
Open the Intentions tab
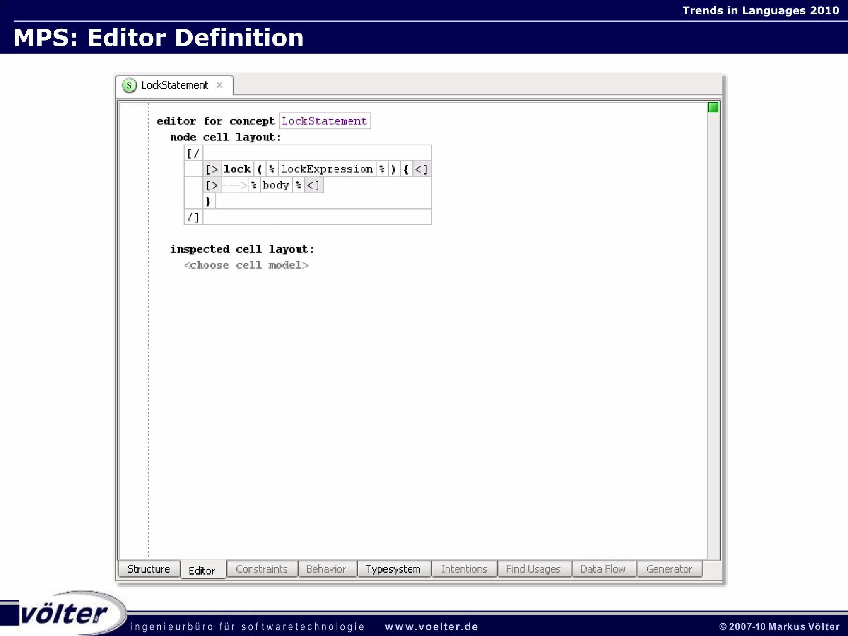click(x=464, y=569)
